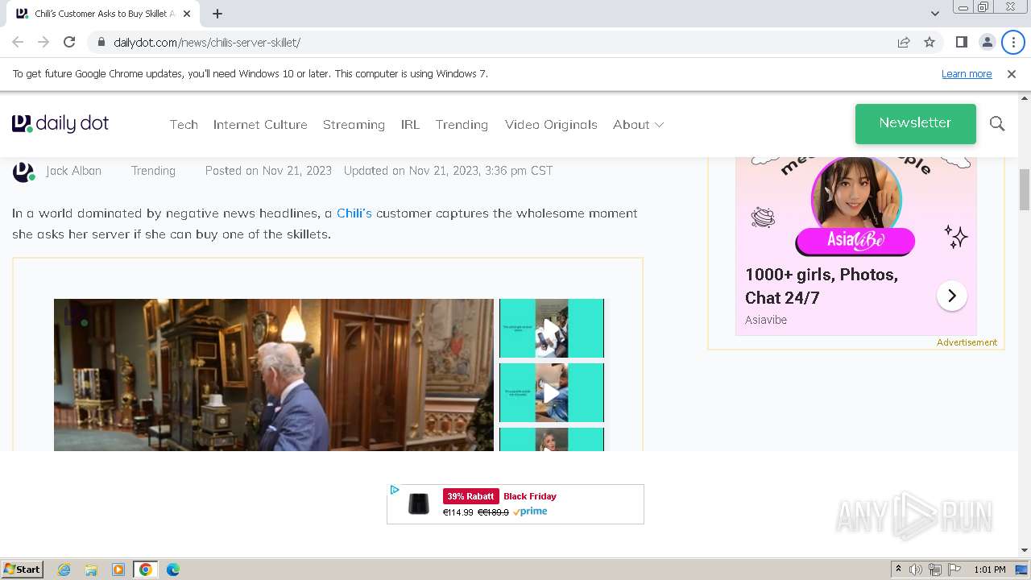Open the Learn more link

(x=967, y=74)
